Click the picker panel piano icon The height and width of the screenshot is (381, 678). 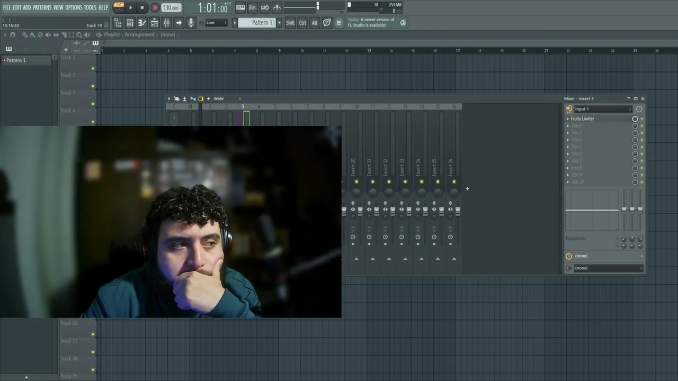click(8, 49)
